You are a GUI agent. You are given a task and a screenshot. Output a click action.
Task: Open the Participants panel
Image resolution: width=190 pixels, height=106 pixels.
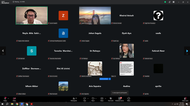[74, 99]
